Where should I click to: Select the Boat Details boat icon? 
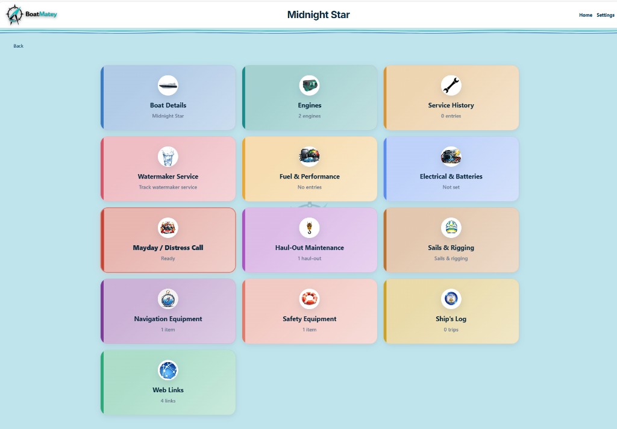coord(168,86)
